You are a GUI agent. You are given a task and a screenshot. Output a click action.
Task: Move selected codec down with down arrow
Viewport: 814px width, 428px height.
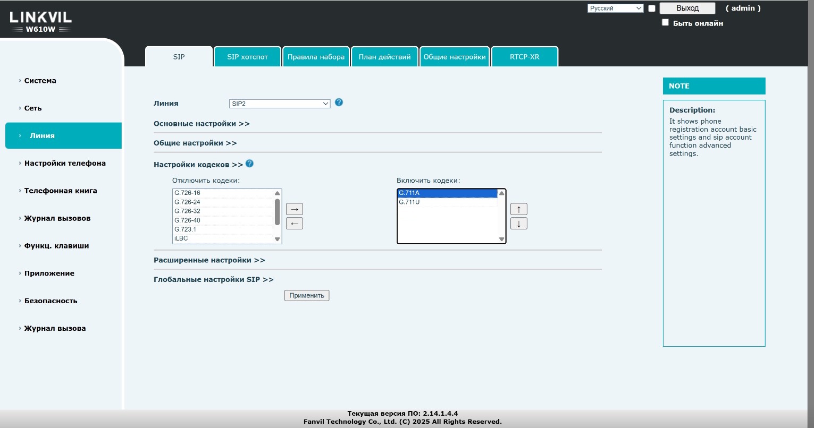518,224
